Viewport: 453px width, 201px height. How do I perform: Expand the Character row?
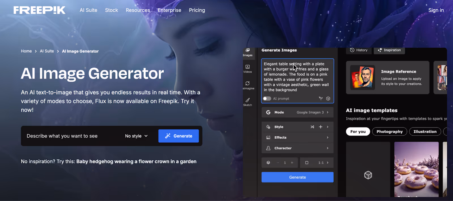[297, 148]
